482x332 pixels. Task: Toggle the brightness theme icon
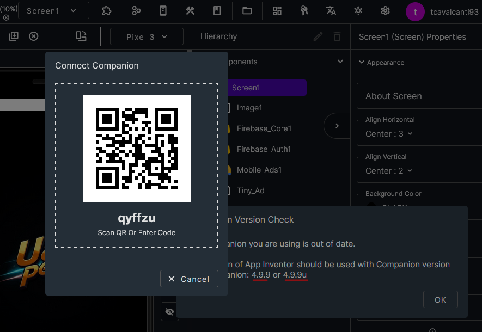pos(358,11)
